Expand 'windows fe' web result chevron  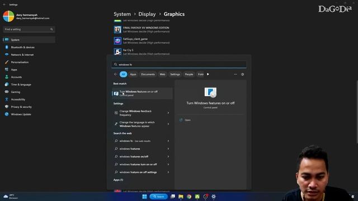168,141
